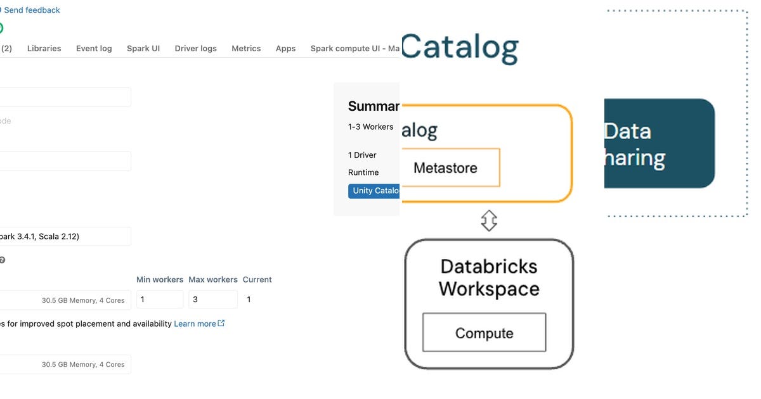Click the green cluster status icon
This screenshot has width=761, height=399.
coord(1,28)
